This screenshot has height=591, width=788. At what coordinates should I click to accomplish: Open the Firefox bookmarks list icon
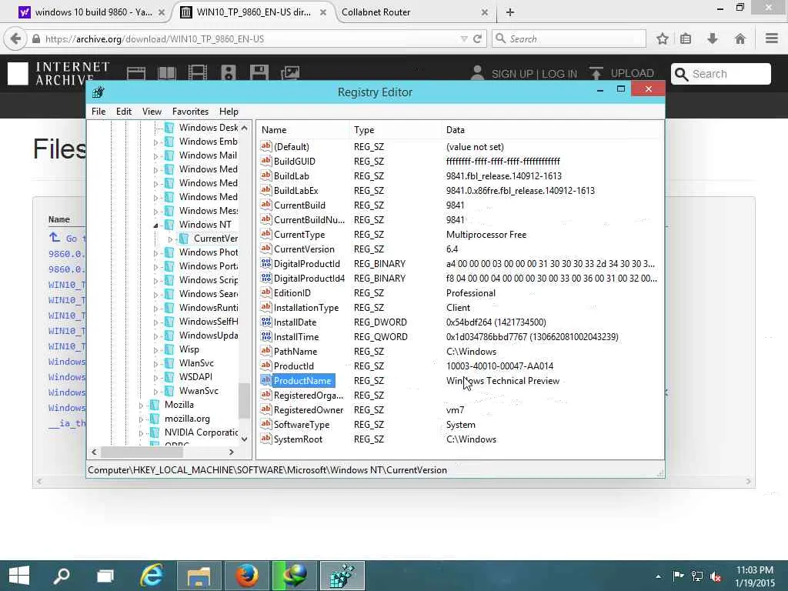[x=686, y=38]
